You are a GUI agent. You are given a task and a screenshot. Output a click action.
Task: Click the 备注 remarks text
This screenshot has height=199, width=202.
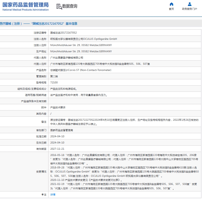click(124, 122)
